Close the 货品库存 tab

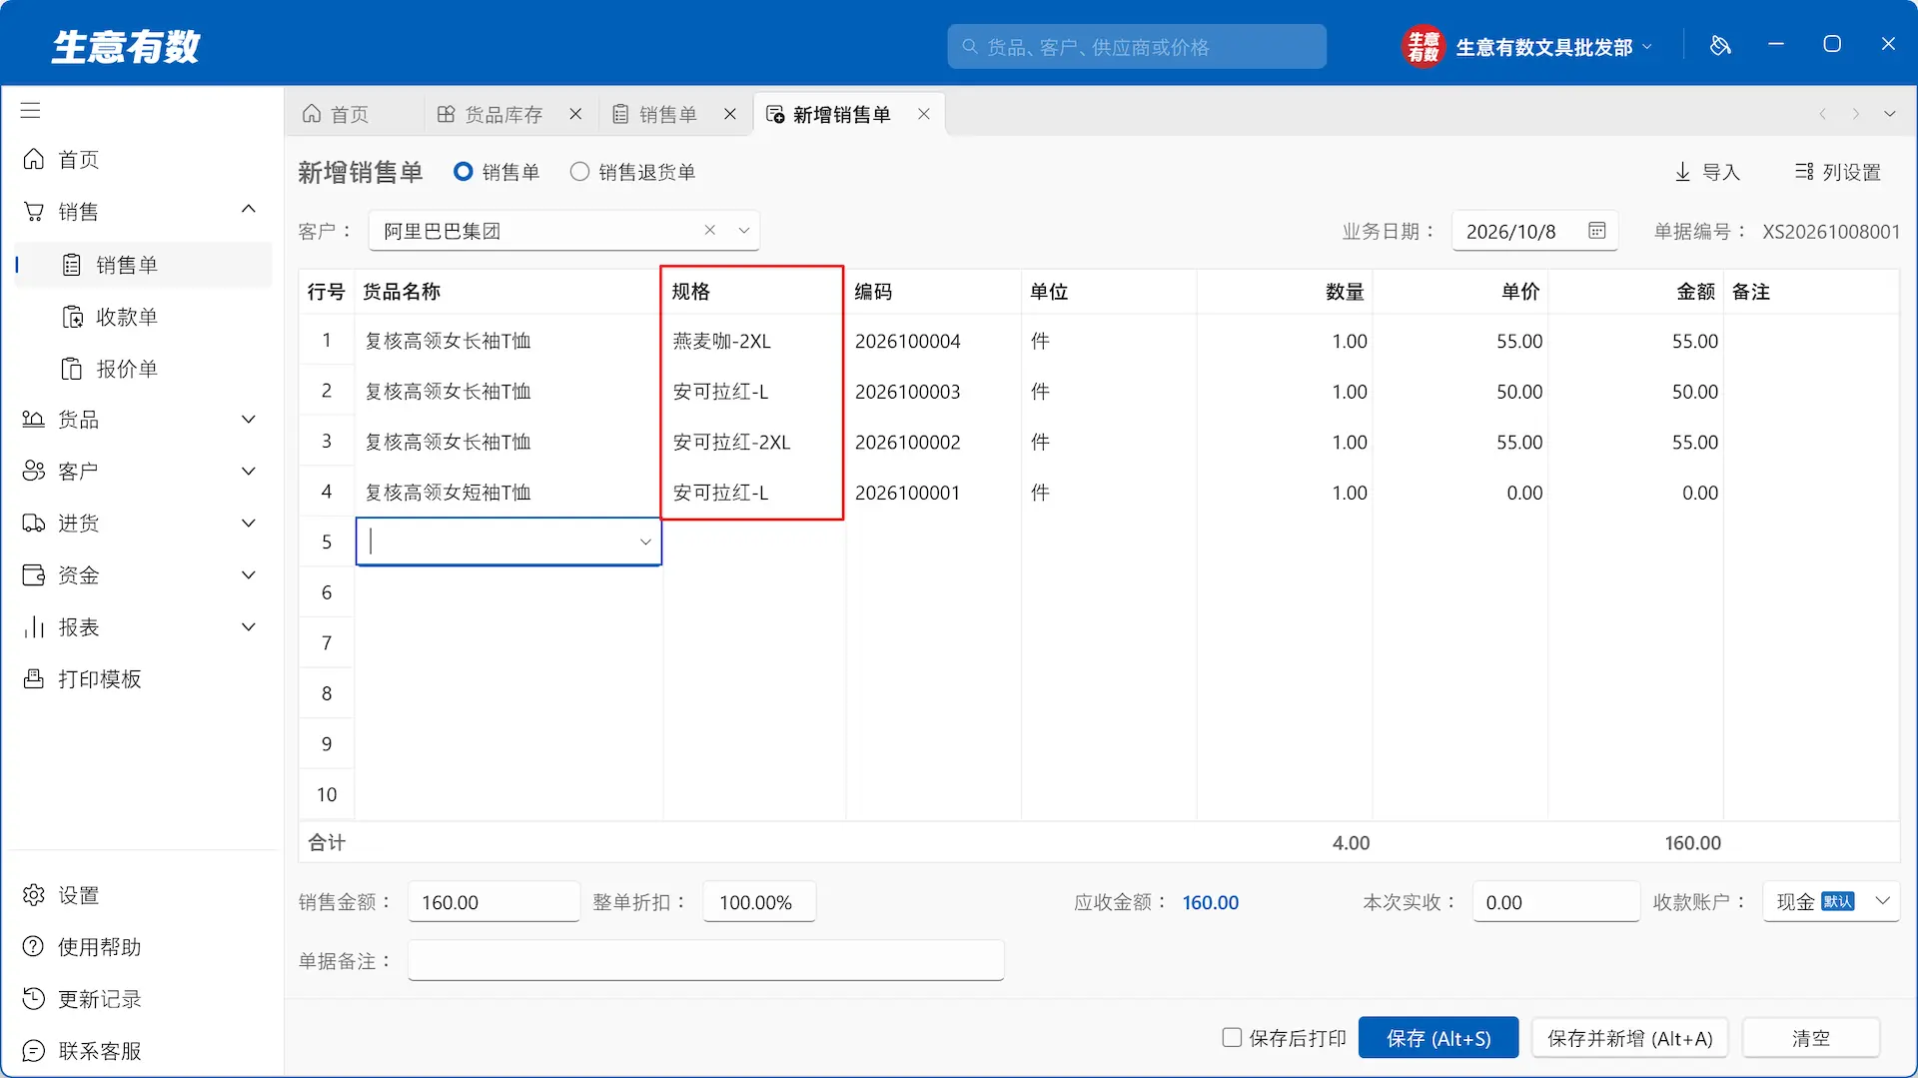click(575, 114)
